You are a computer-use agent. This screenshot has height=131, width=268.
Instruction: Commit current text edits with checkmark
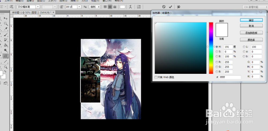(170, 7)
